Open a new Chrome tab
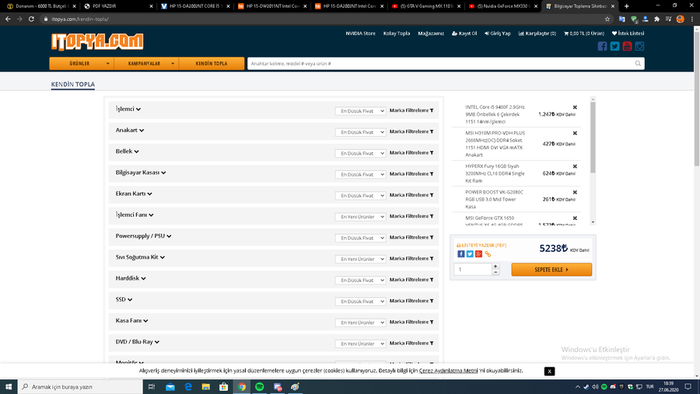 [x=626, y=6]
